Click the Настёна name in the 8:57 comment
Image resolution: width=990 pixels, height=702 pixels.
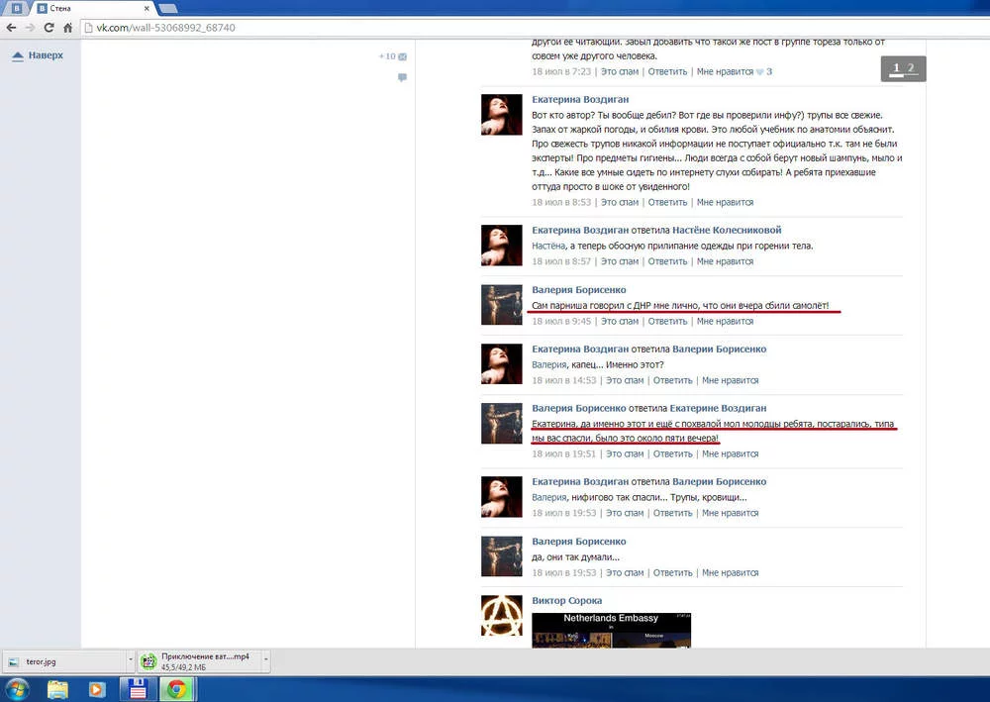tap(548, 247)
